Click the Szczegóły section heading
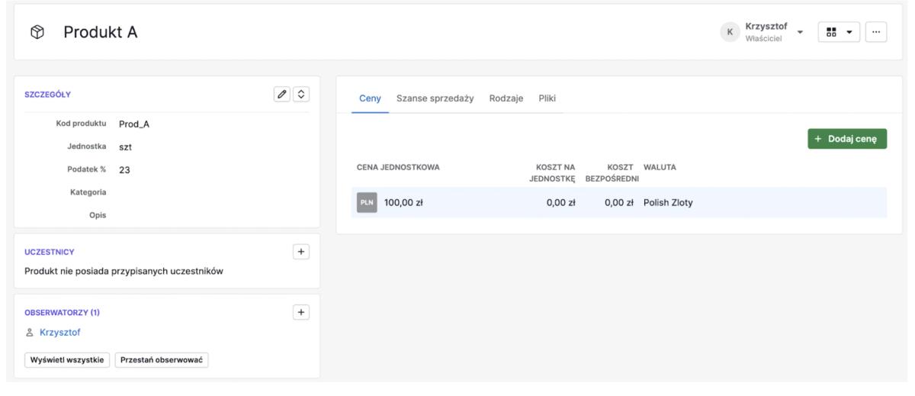The width and height of the screenshot is (915, 396). [48, 95]
